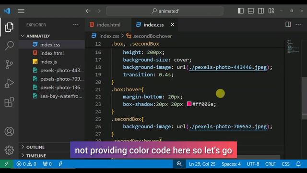Change encoding via UTF-8 indicator
Screen dimensions: 307x173
pyautogui.click(x=253, y=164)
